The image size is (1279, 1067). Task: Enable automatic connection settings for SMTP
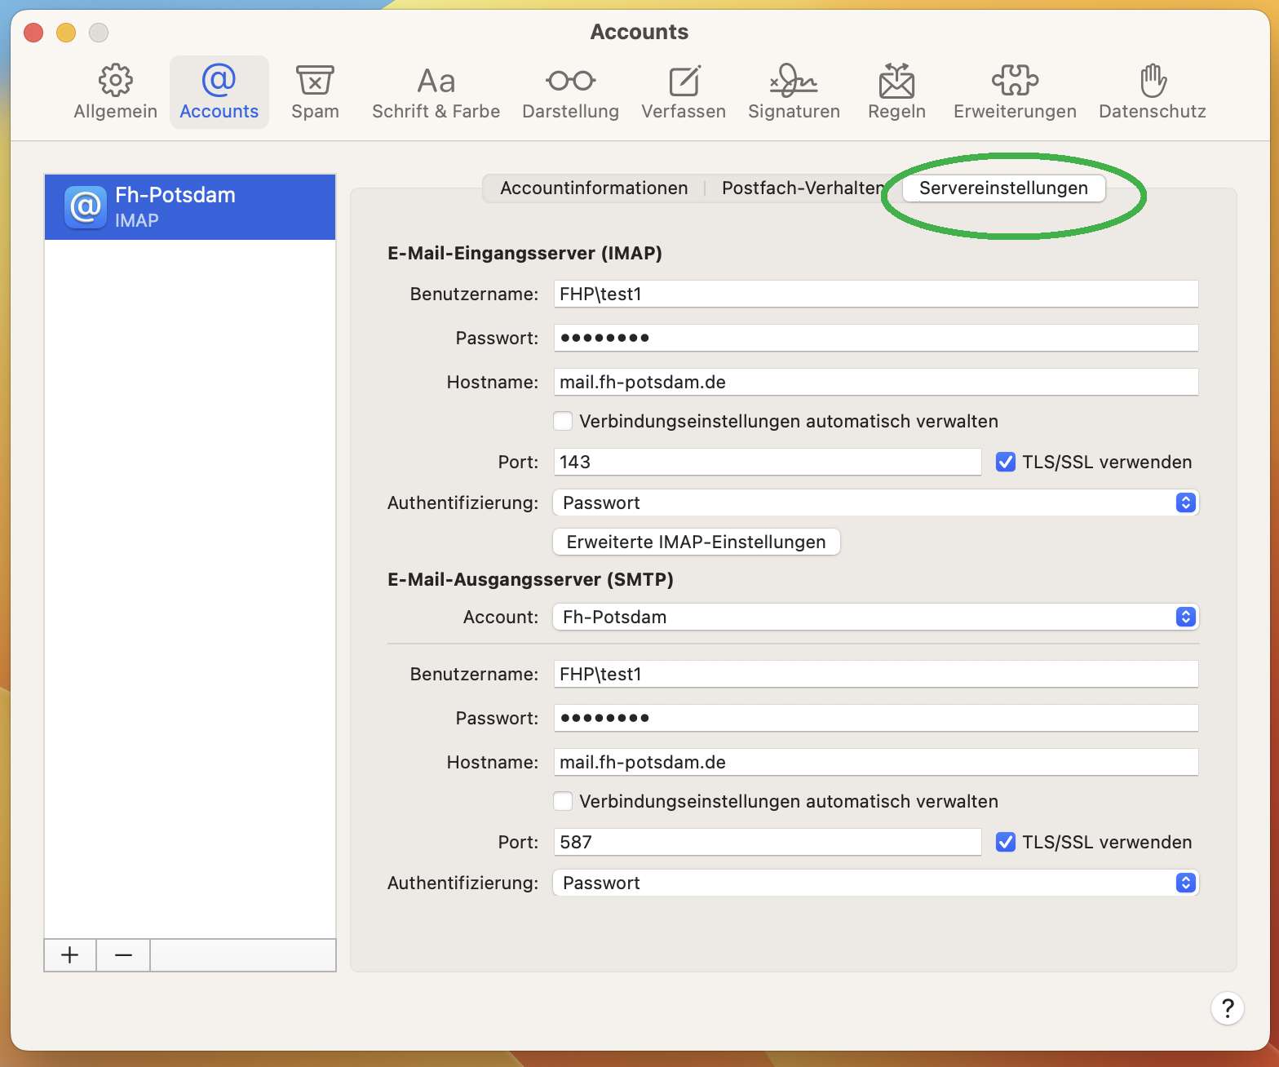(563, 801)
